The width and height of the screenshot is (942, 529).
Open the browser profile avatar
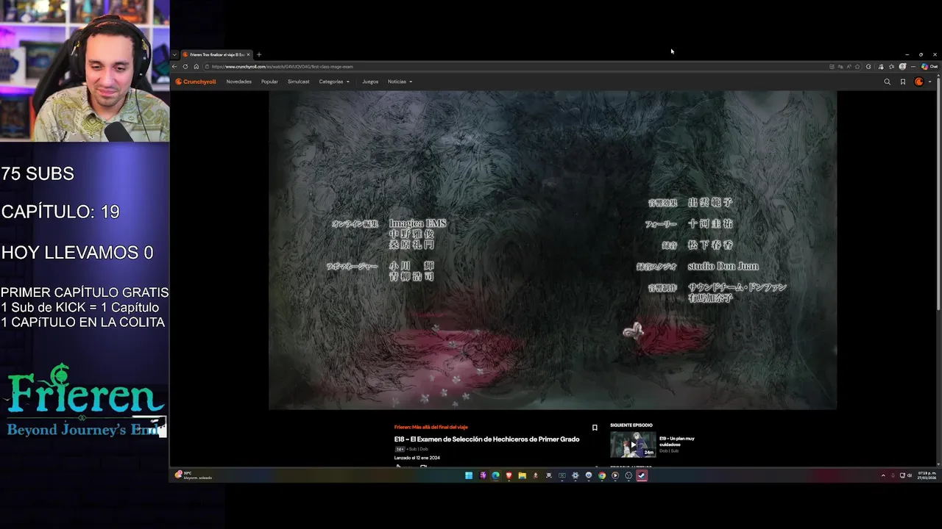(x=902, y=67)
